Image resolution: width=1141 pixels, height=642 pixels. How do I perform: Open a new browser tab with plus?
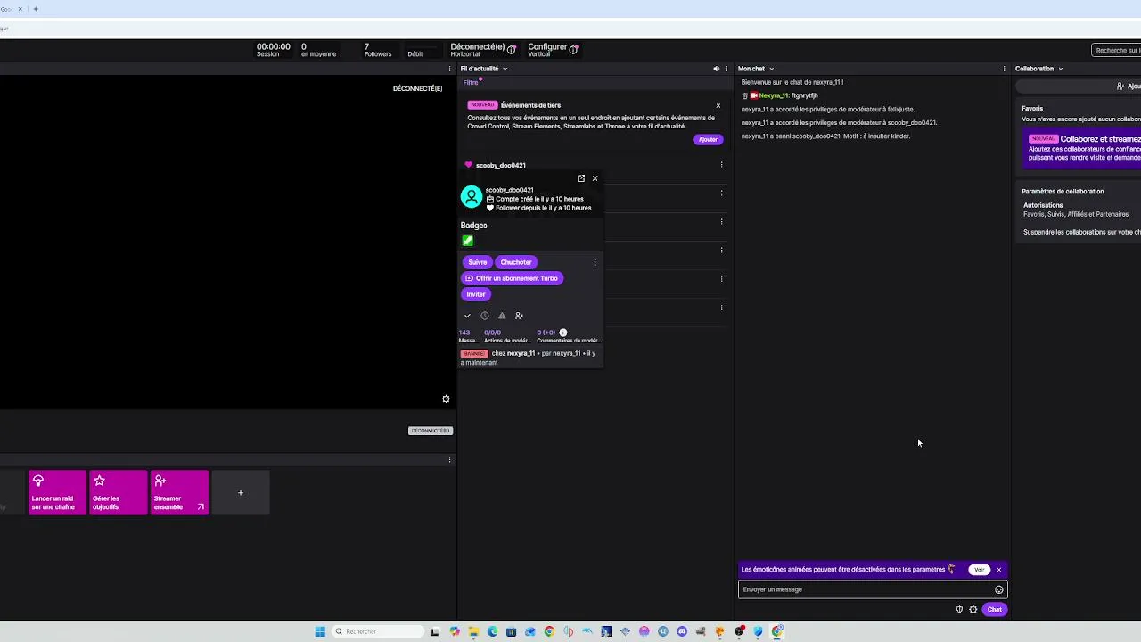pos(36,9)
